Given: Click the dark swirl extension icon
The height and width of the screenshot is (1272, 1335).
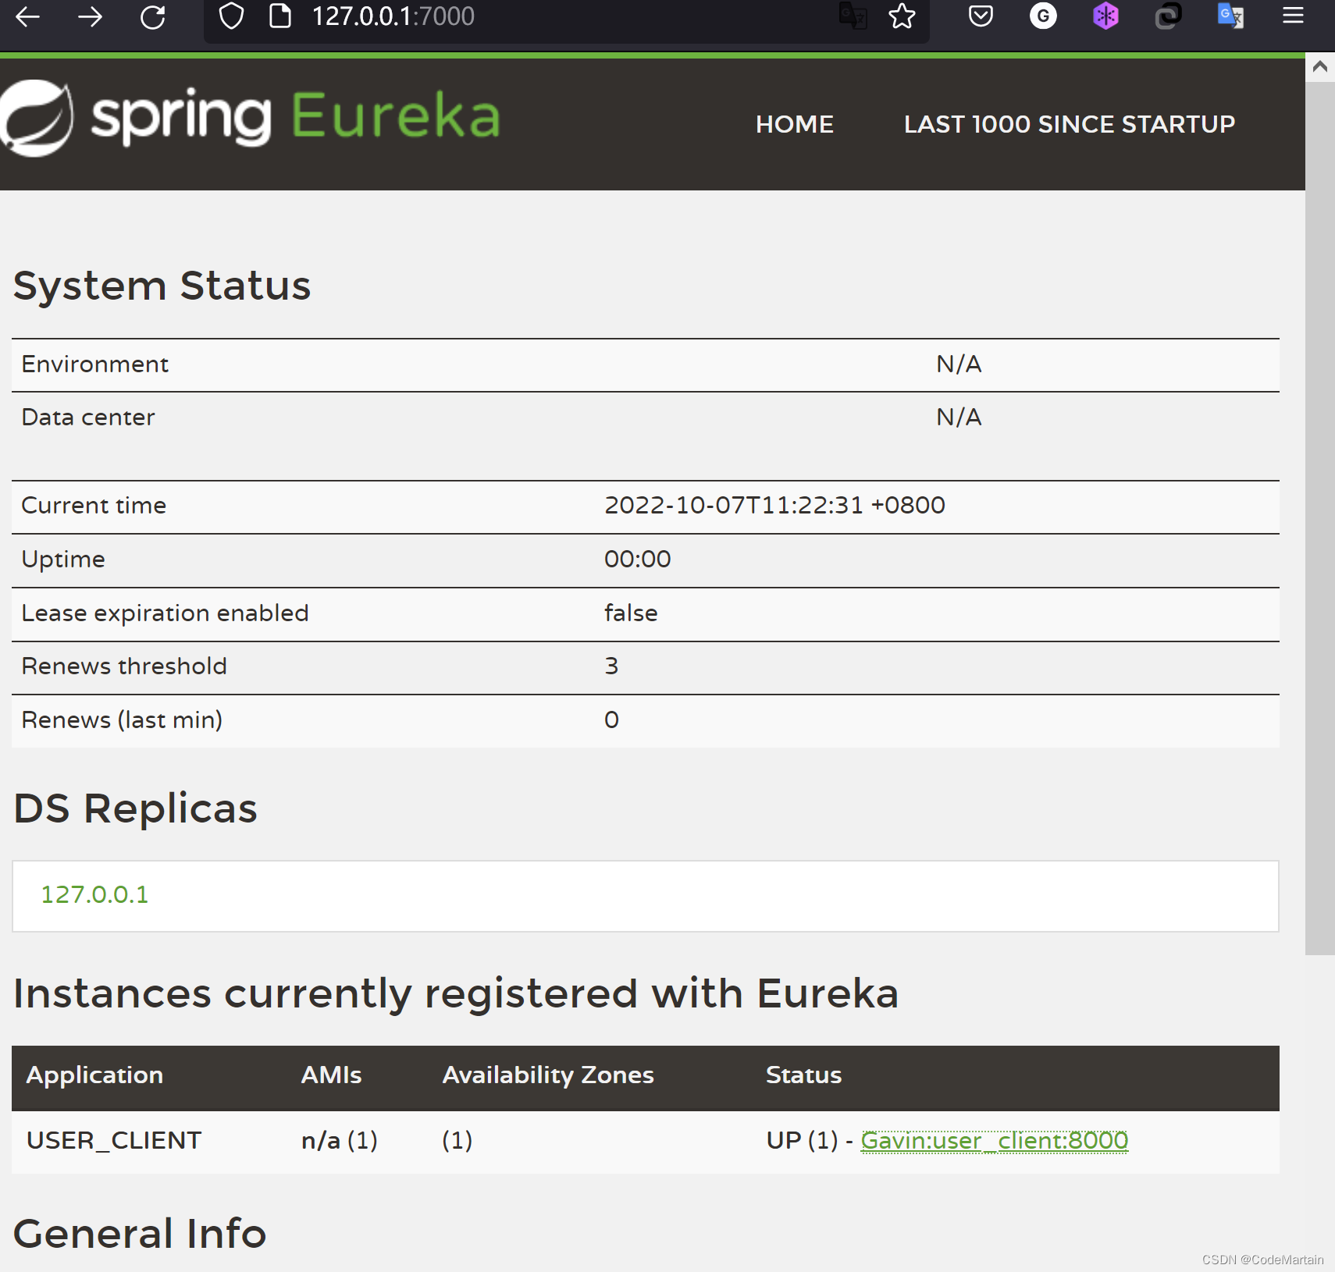Looking at the screenshot, I should coord(1168,16).
